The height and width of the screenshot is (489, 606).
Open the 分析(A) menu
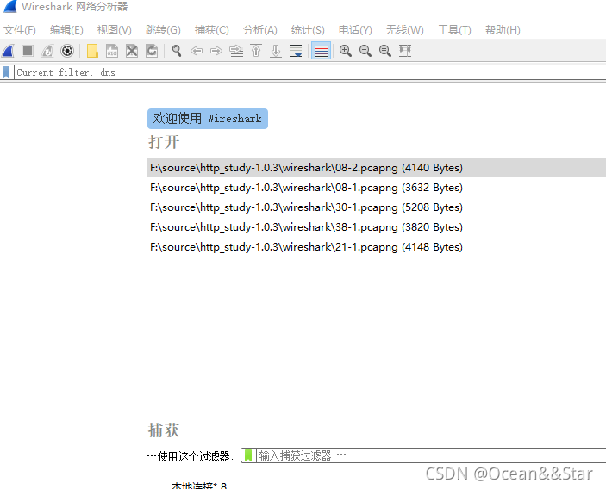click(259, 30)
